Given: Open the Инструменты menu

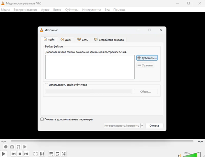Looking at the screenshot, I should pyautogui.click(x=91, y=10).
